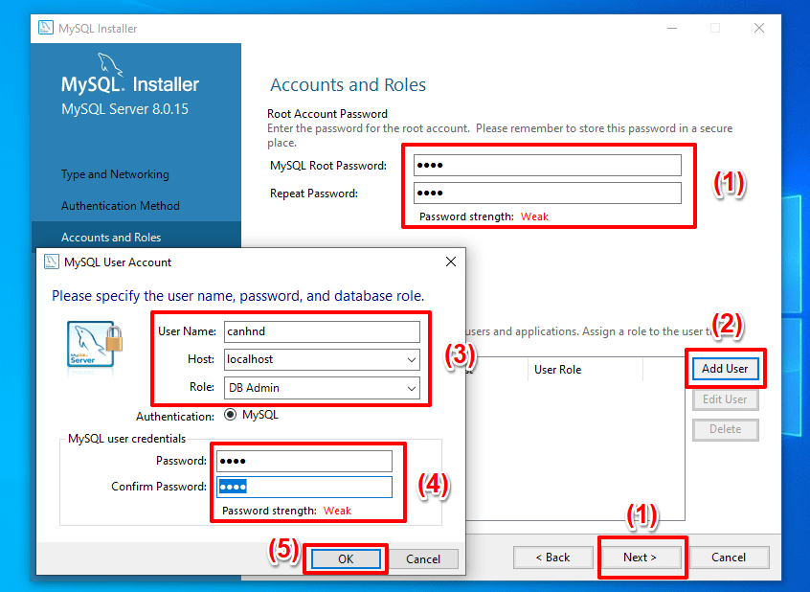810x592 pixels.
Task: Confirm the user account with OK
Action: [346, 558]
